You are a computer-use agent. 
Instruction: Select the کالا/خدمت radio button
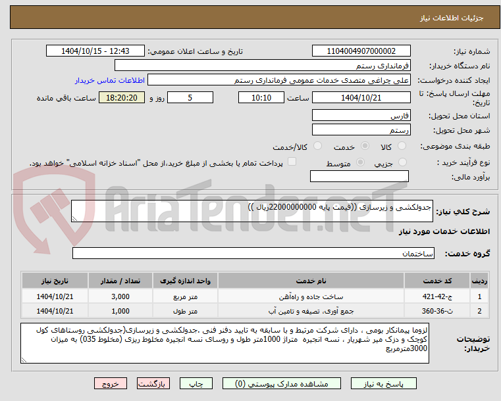pyautogui.click(x=317, y=146)
